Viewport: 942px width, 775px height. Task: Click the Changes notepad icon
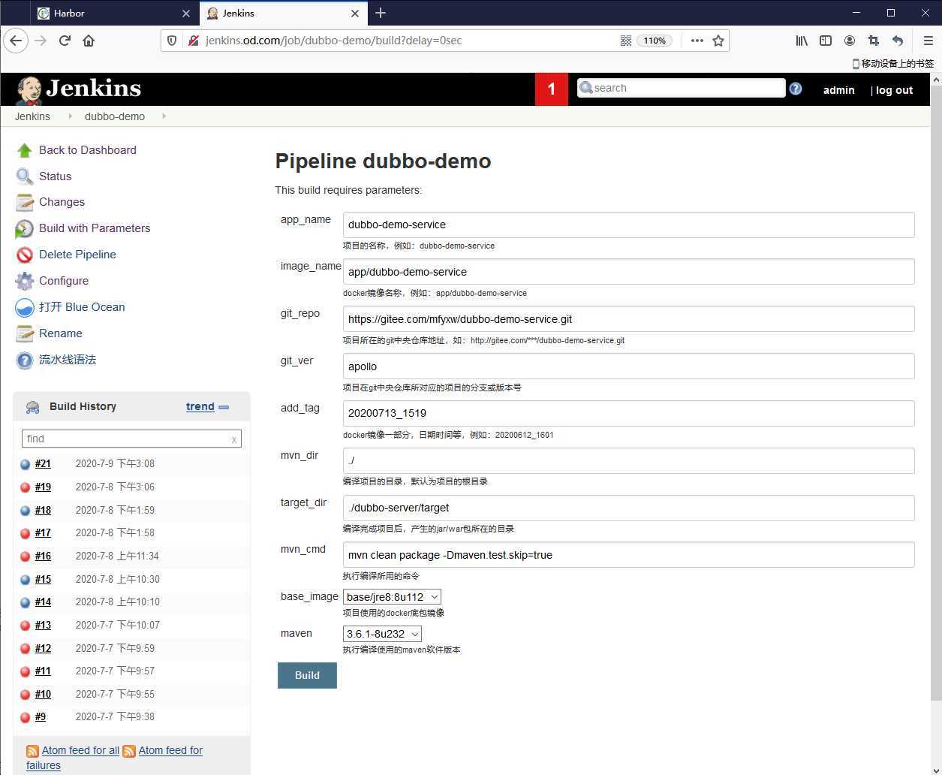click(x=25, y=202)
